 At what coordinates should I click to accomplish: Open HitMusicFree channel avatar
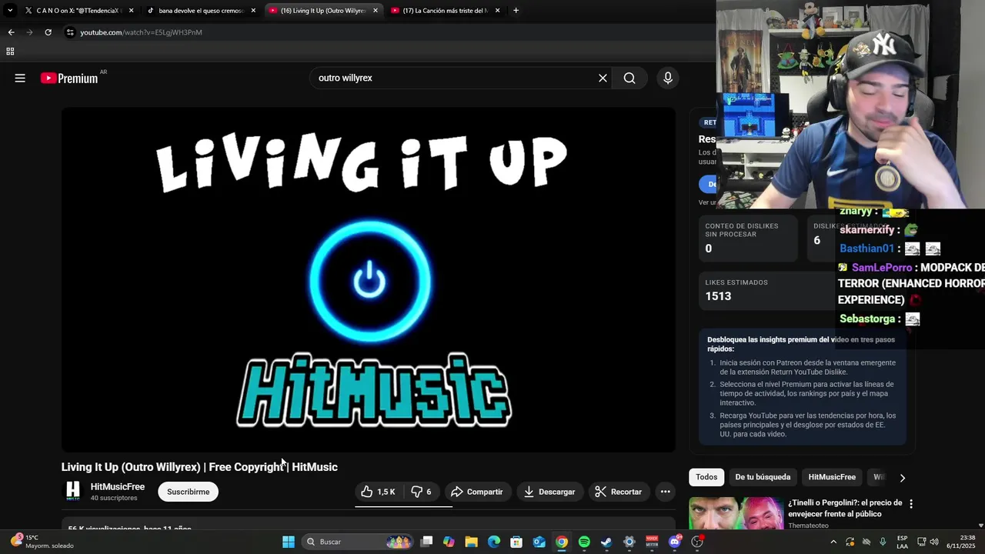72,491
